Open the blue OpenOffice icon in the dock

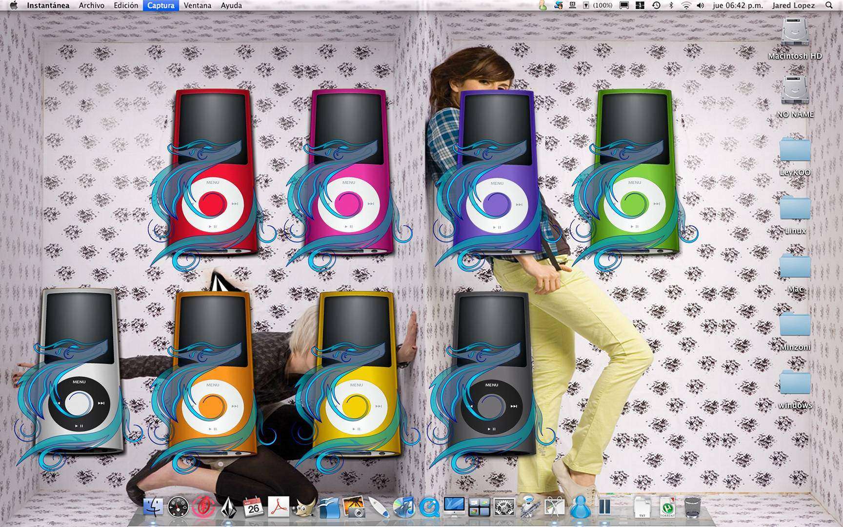coord(329,507)
